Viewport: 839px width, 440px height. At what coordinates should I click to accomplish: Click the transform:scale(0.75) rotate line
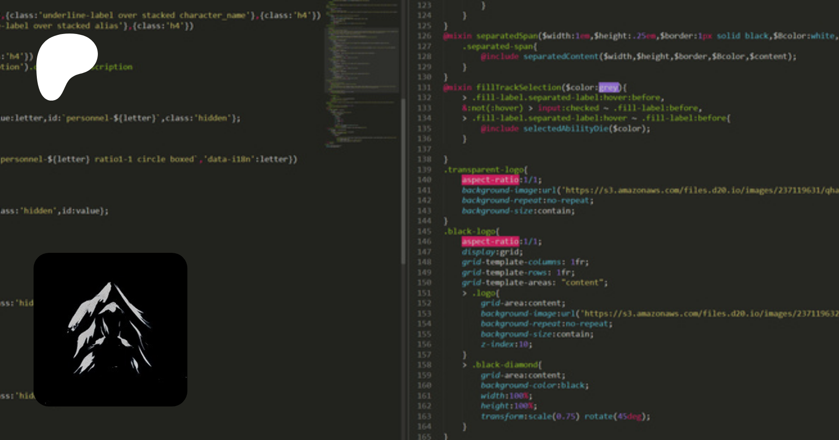click(565, 416)
